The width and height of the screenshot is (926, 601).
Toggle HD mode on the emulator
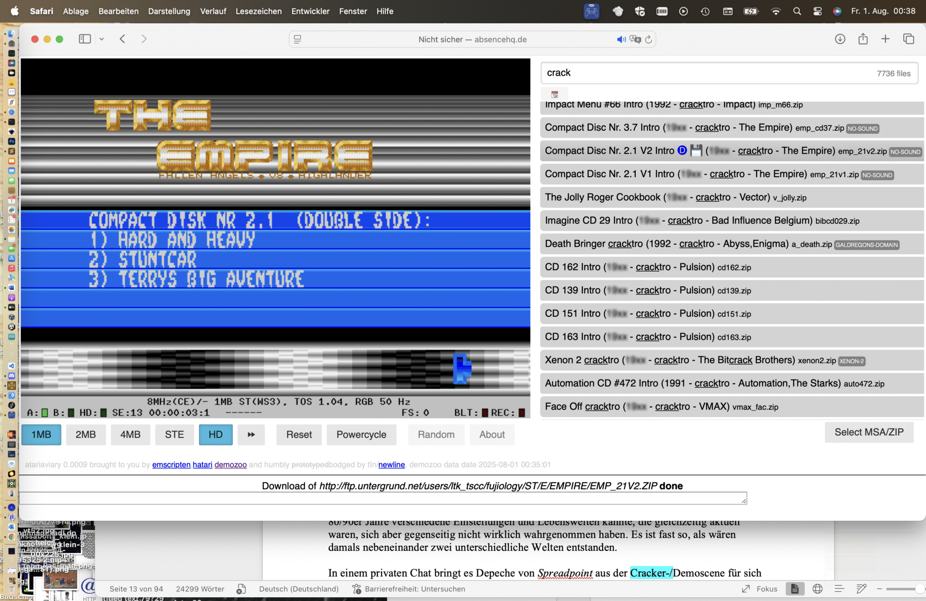pos(215,434)
